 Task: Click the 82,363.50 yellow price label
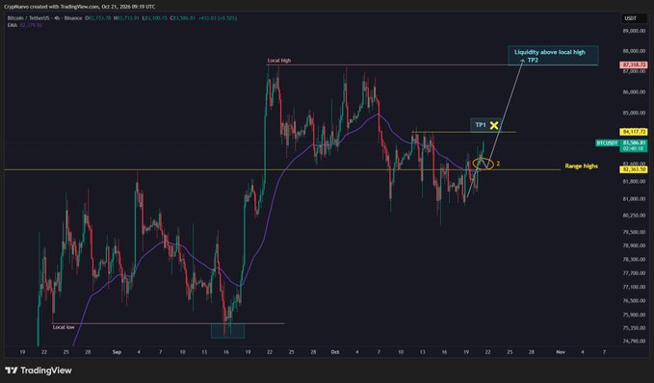click(634, 169)
